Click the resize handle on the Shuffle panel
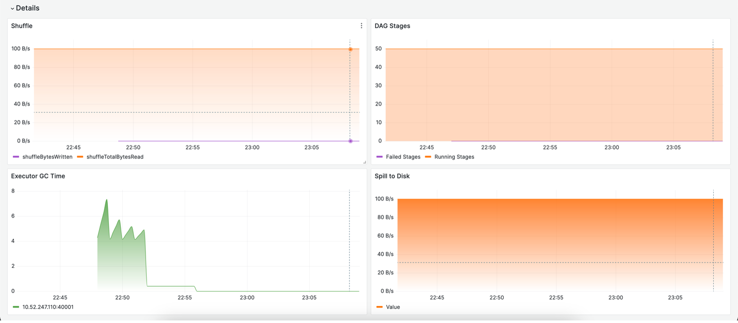This screenshot has width=738, height=323. click(x=364, y=163)
